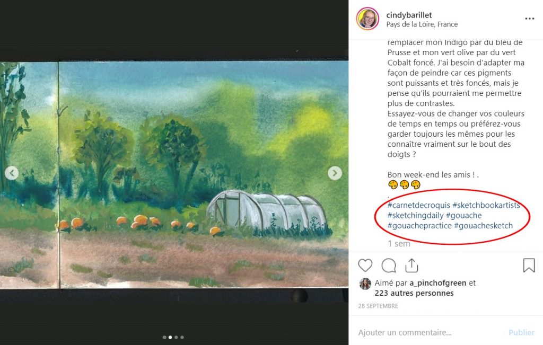Like the post with the heart icon
This screenshot has height=345, width=543.
click(365, 266)
